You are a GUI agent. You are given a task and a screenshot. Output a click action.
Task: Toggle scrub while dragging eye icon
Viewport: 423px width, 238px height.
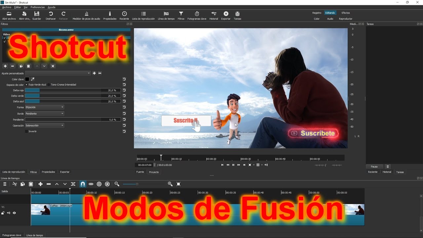point(91,184)
